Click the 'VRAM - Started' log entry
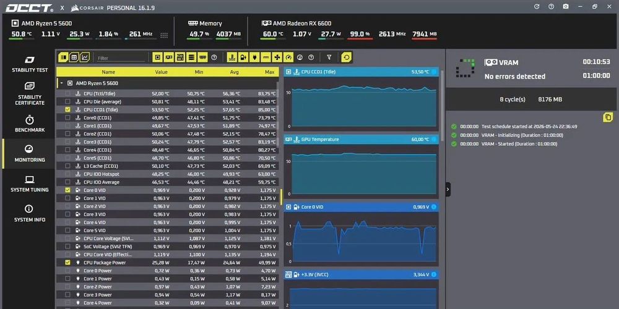This screenshot has width=619, height=309. [519, 144]
